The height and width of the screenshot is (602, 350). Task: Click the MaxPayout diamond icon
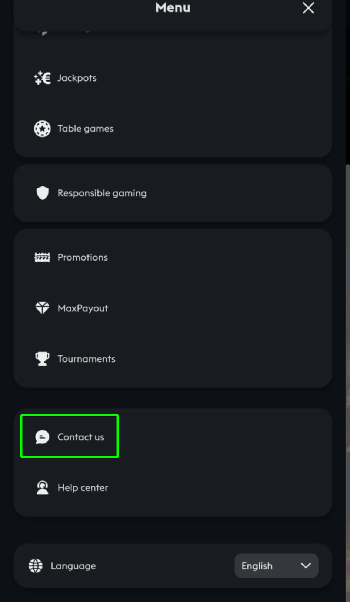[42, 308]
